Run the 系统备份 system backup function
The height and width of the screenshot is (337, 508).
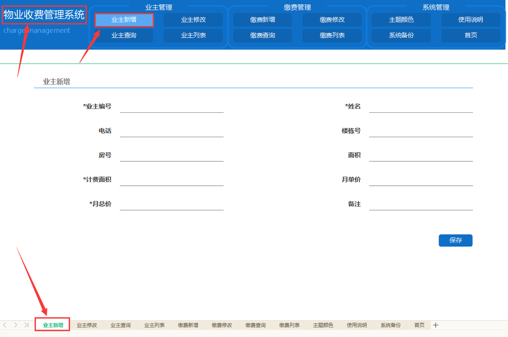pos(401,35)
